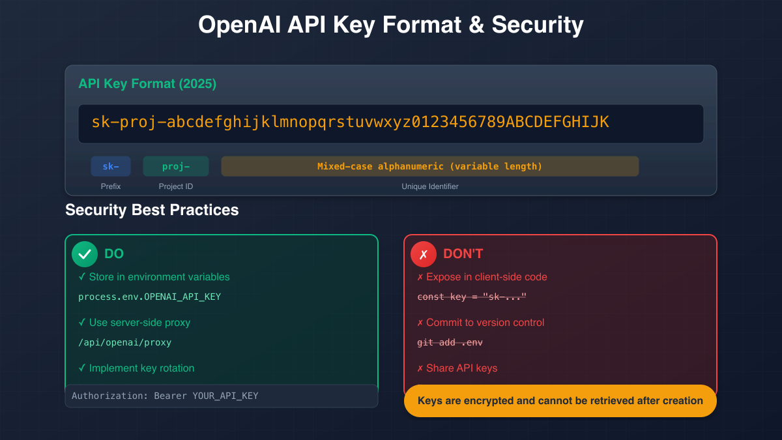The width and height of the screenshot is (782, 440).
Task: Click the Authorization Bearer YOUR_API_KEY code box
Action: click(x=221, y=396)
